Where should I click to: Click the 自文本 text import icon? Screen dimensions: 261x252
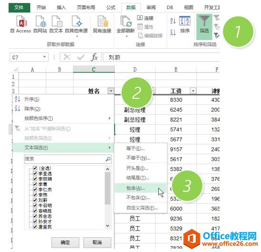(57, 21)
